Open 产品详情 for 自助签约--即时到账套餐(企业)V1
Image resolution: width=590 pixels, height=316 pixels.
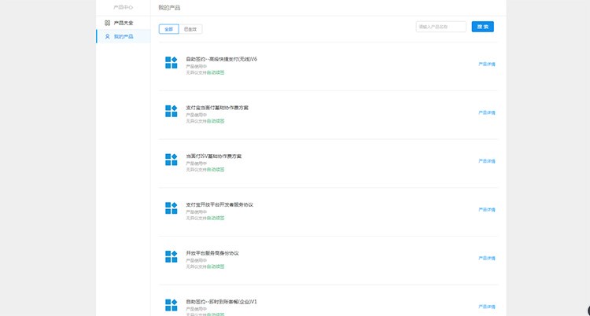(487, 307)
